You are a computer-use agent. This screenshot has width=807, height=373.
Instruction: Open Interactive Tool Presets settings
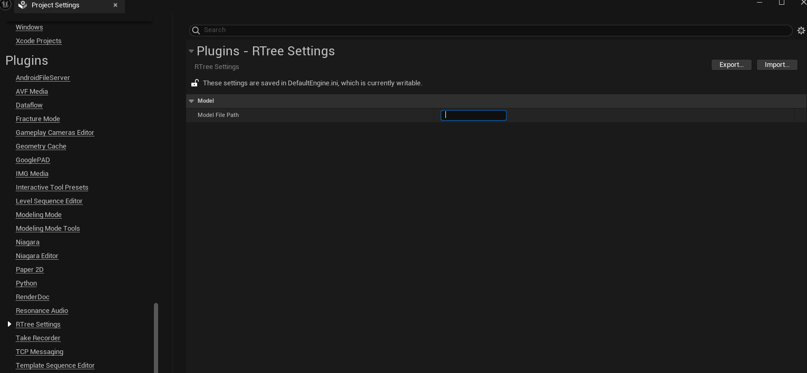tap(52, 188)
